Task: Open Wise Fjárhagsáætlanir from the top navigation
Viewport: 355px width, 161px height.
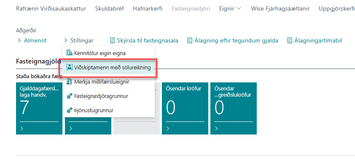Action: pos(280,9)
